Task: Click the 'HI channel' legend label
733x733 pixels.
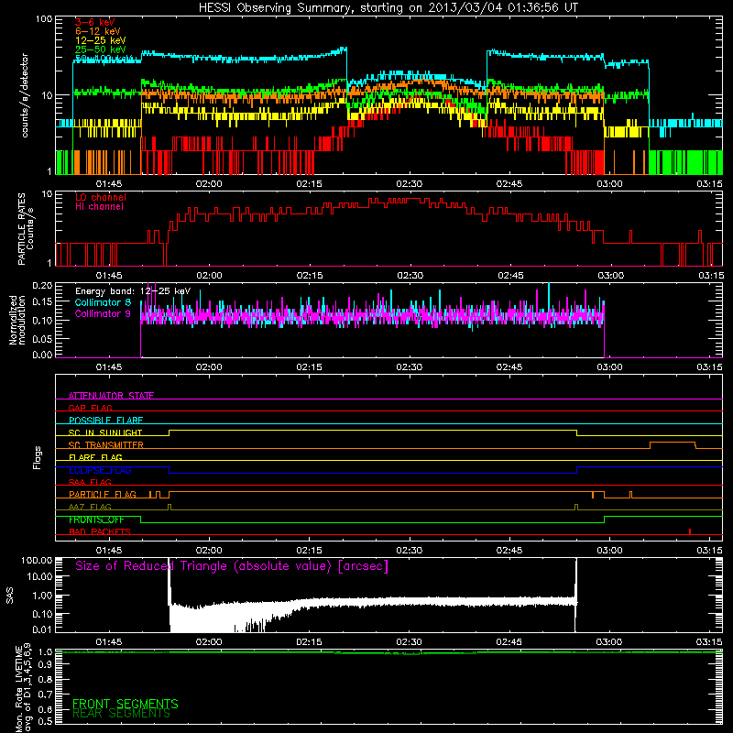Action: [x=100, y=207]
